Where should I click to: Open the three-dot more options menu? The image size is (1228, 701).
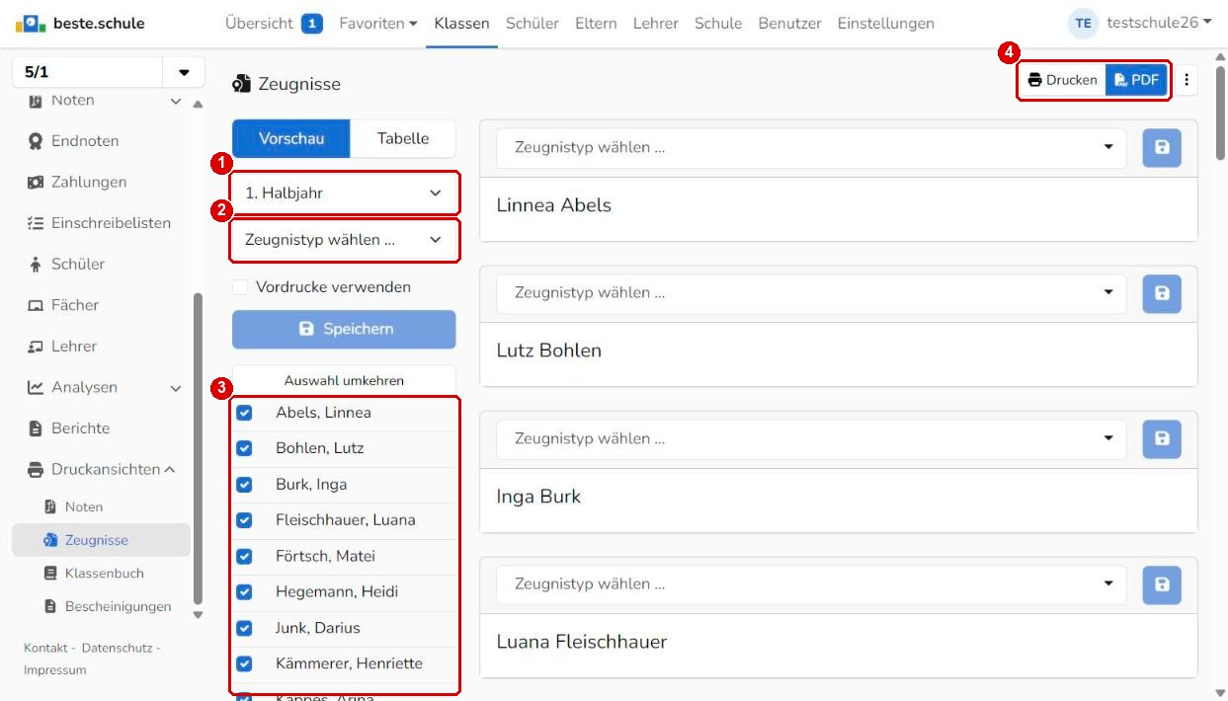click(1187, 80)
